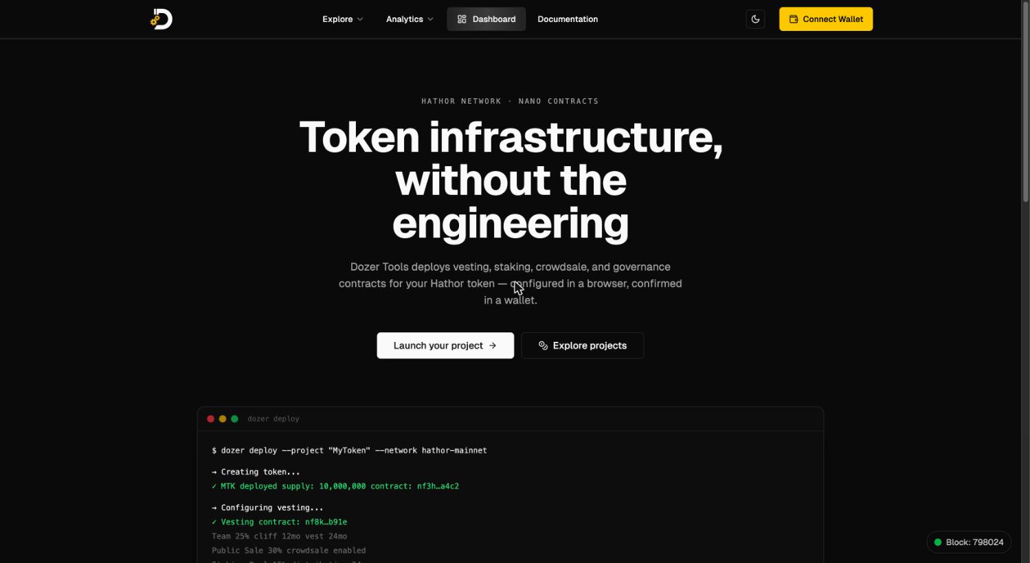Click the dozer deploy command line
The height and width of the screenshot is (563, 1030).
point(349,450)
